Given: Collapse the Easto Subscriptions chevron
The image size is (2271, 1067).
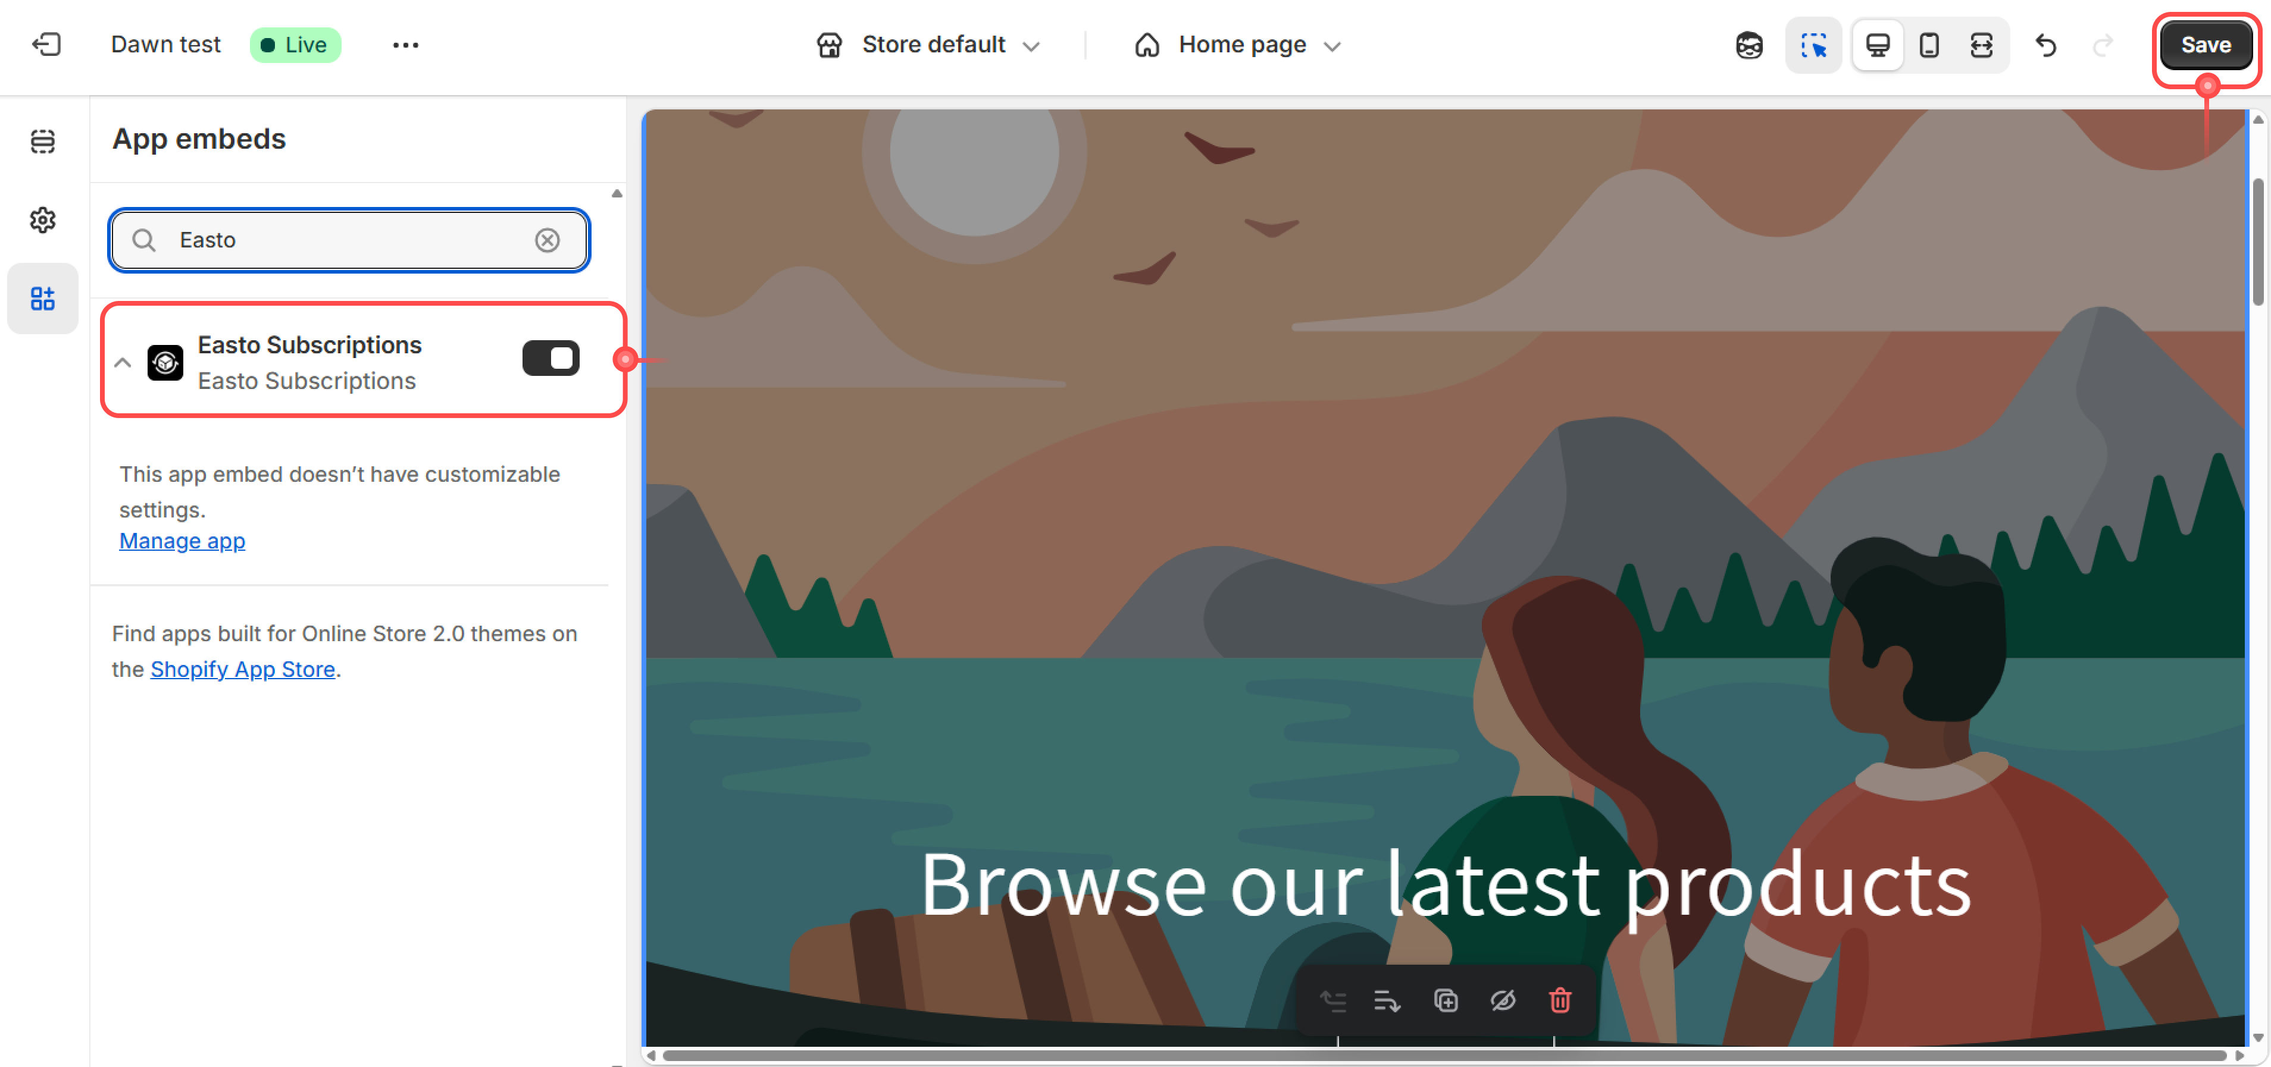Looking at the screenshot, I should (123, 362).
